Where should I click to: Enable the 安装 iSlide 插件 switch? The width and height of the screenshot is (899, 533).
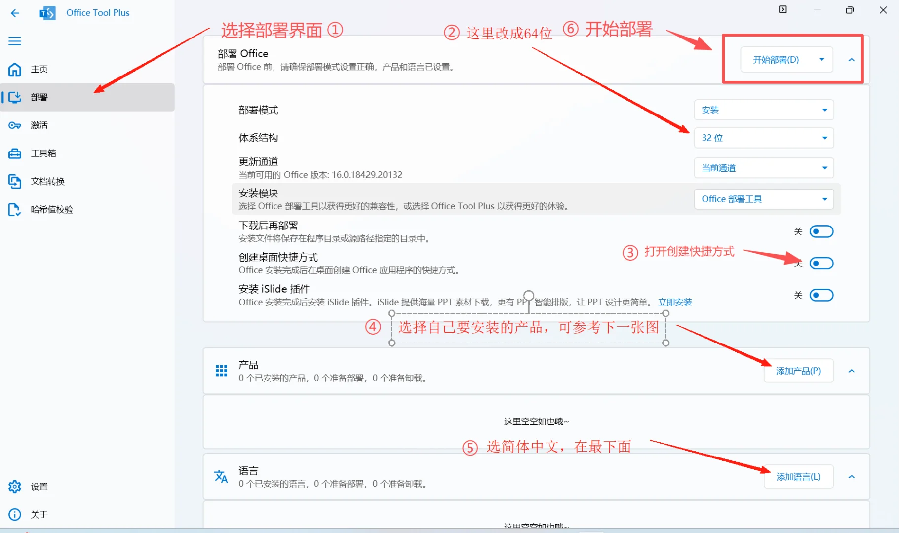coord(821,295)
